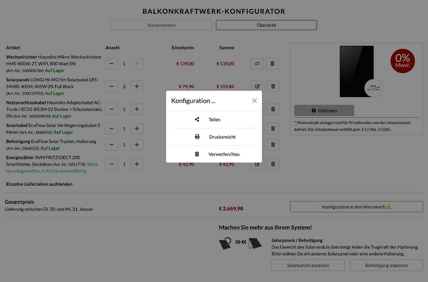Delete the Netzanschlusskabel row
428x282 pixels.
coord(273,109)
